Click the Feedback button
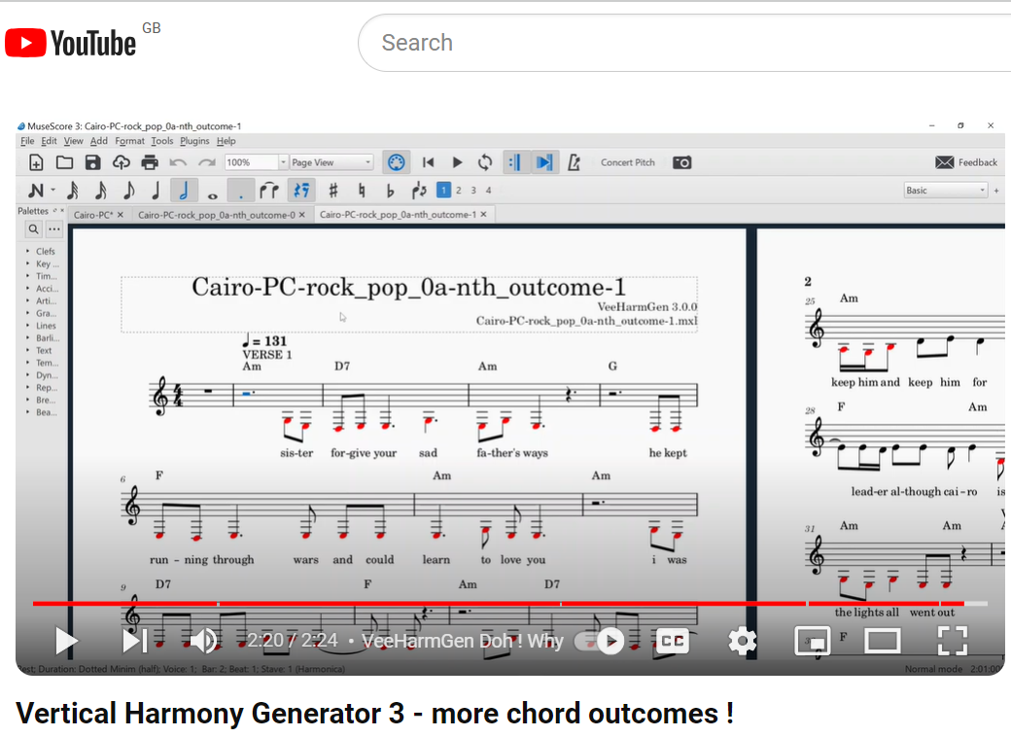Screen dimensions: 1011x737 point(966,162)
